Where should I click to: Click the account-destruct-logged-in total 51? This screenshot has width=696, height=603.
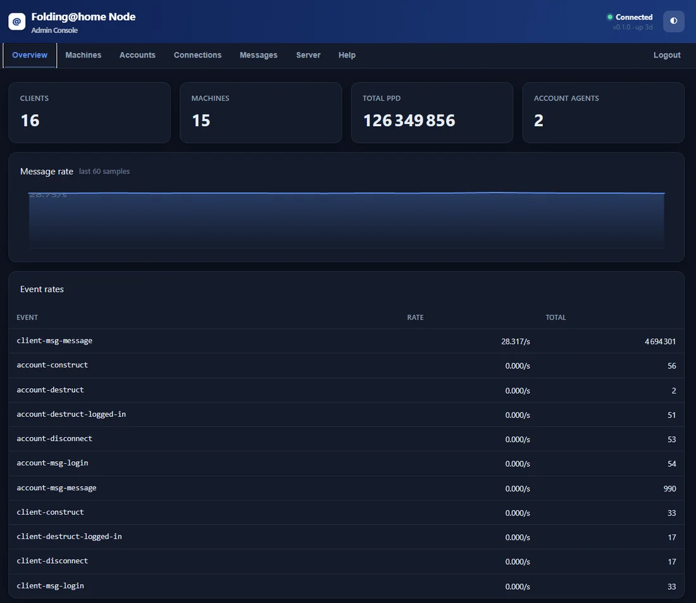(x=671, y=415)
